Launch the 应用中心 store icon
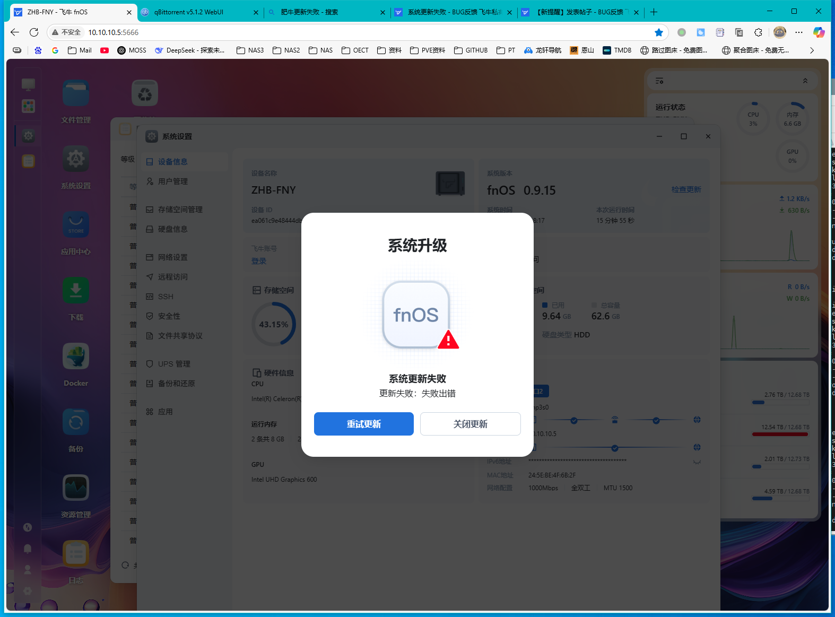This screenshot has width=835, height=617. (x=76, y=225)
